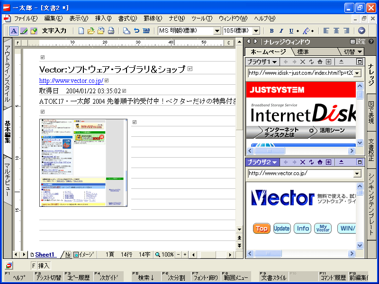Screen dimensions: 379x284
Task: Stop loading in Browser 1
Action: coord(303,62)
